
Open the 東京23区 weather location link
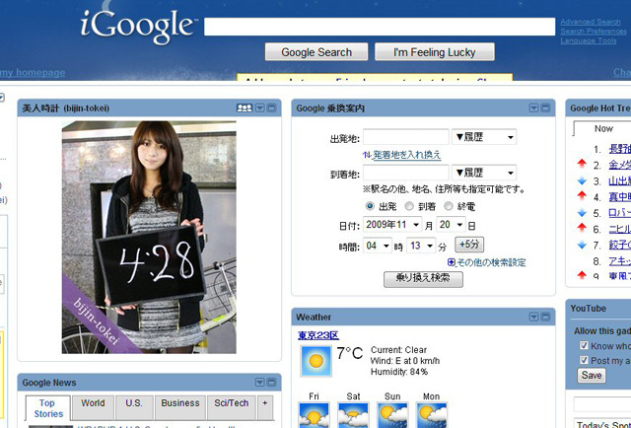point(317,335)
